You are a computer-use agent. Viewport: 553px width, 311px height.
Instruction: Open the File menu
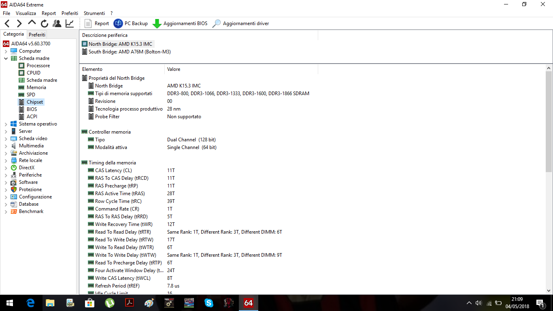pyautogui.click(x=6, y=13)
